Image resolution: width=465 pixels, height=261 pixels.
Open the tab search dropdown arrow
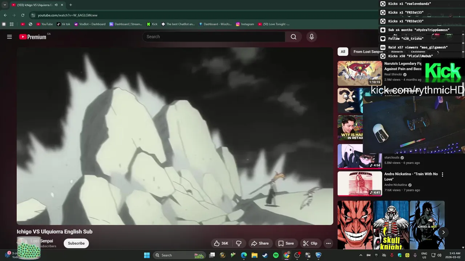point(5,5)
